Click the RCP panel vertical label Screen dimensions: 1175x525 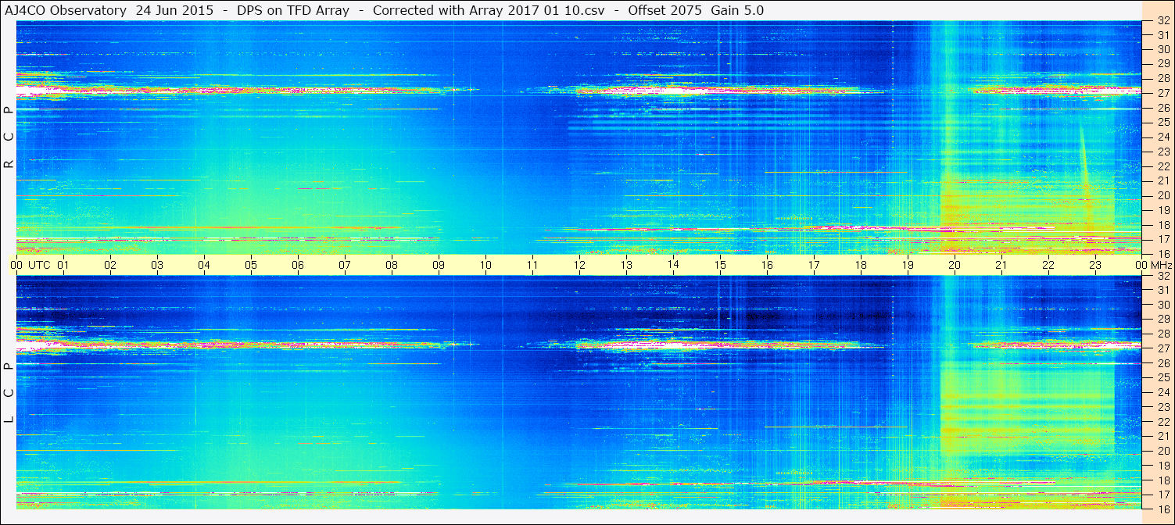pos(9,137)
